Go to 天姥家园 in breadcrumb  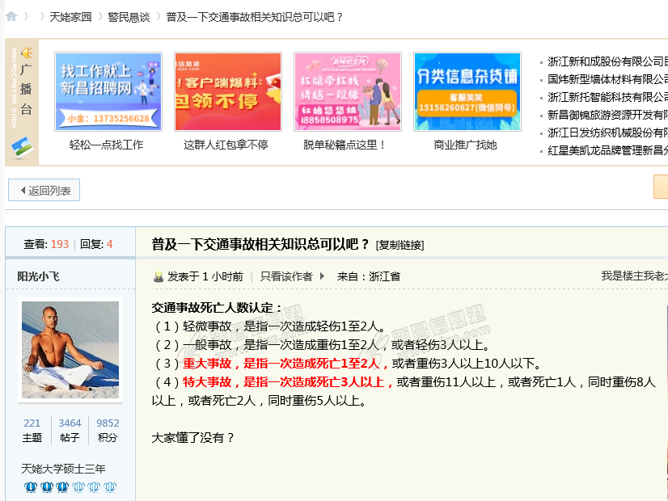[x=70, y=17]
